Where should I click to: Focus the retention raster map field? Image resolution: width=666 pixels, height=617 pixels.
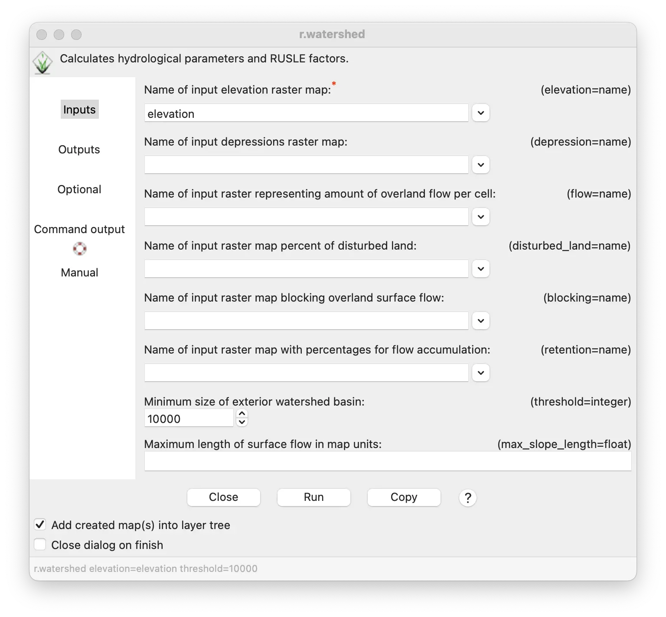coord(306,373)
